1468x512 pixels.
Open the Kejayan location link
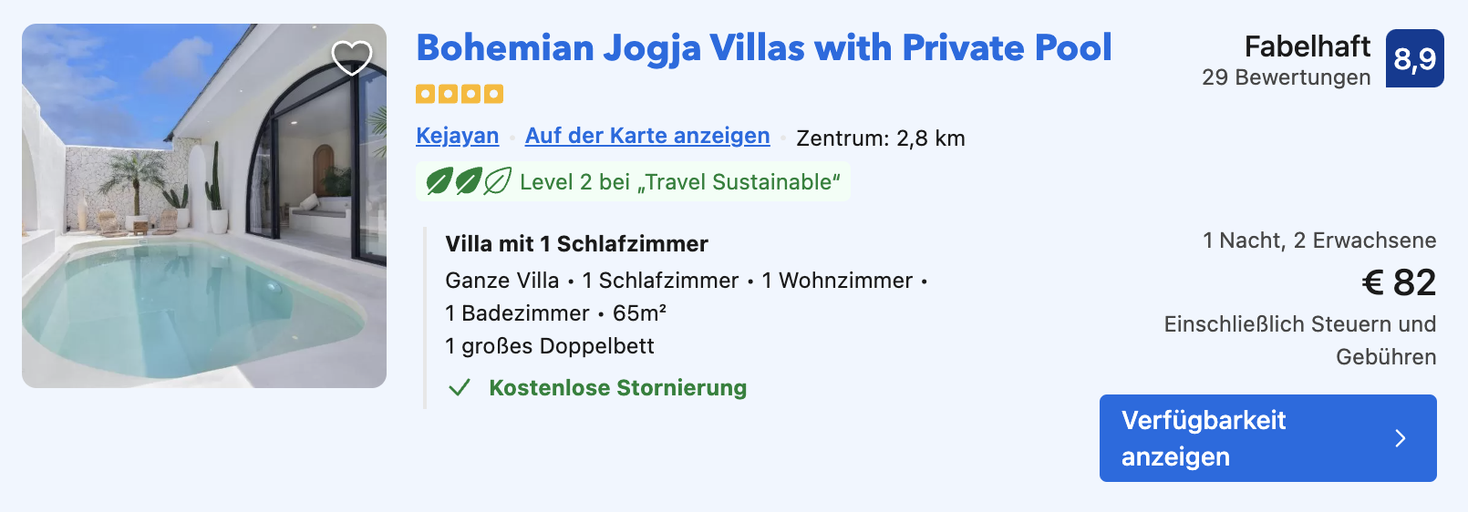point(458,136)
